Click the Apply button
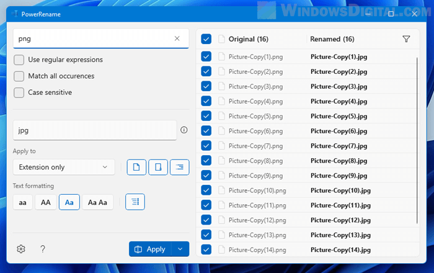This screenshot has width=434, height=273. pyautogui.click(x=150, y=249)
